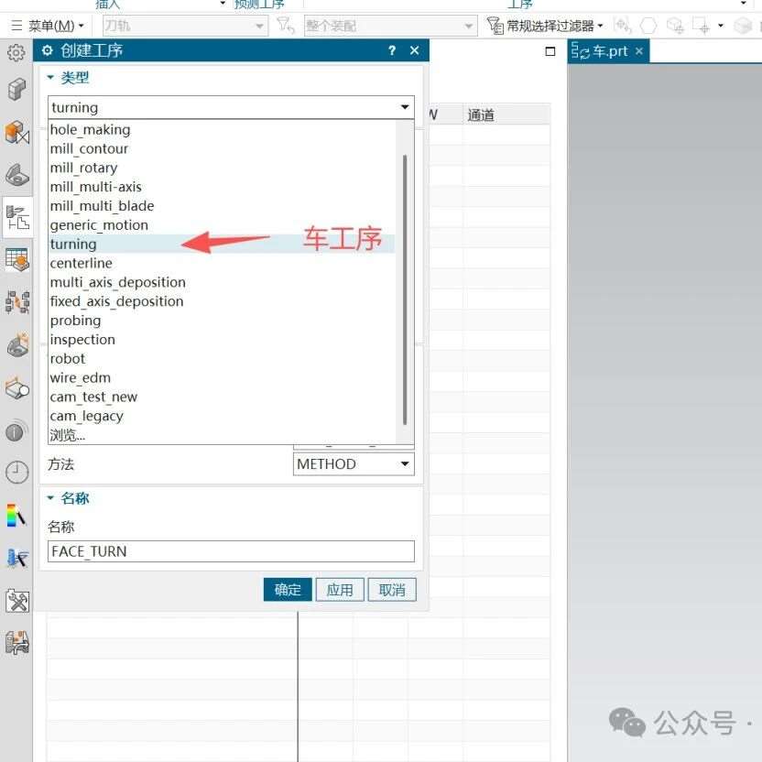Screen dimensions: 762x762
Task: Open dropdown arrow beside rectangle-select icon
Action: (721, 26)
